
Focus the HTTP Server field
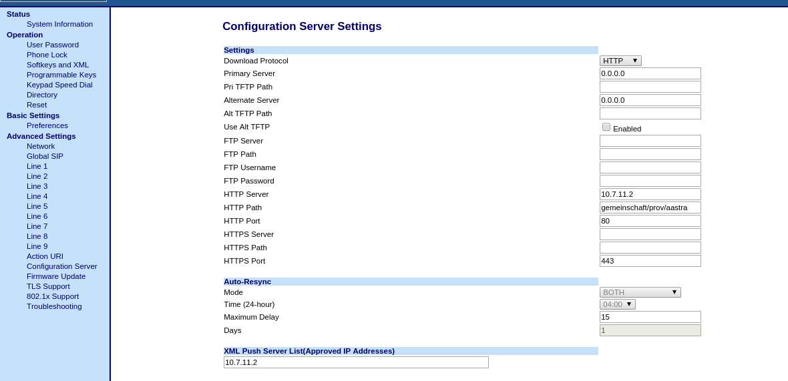point(650,194)
